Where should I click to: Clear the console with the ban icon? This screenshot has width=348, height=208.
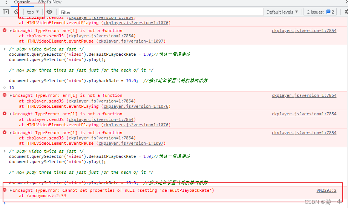17,12
